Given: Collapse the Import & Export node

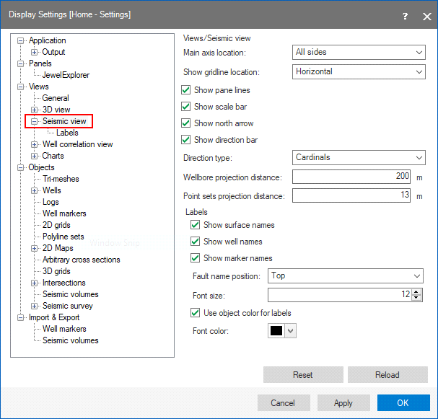Looking at the screenshot, I should [x=21, y=317].
